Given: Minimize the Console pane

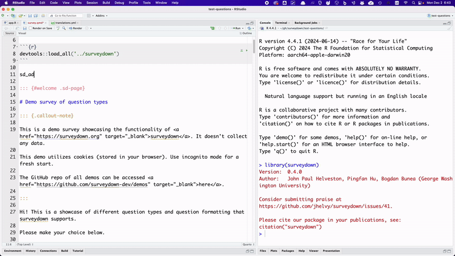Looking at the screenshot, I should (445, 23).
